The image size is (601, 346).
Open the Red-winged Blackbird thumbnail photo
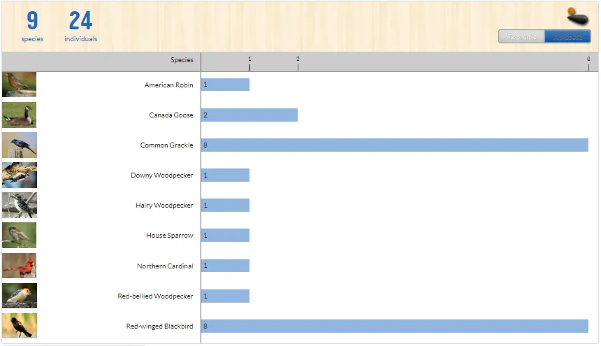(x=19, y=326)
